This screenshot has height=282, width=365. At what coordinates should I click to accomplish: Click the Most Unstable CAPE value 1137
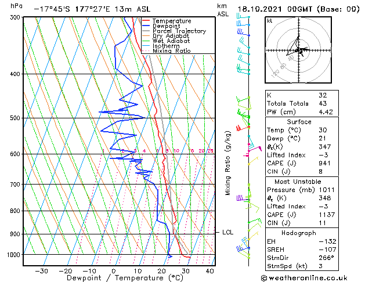click(327, 215)
